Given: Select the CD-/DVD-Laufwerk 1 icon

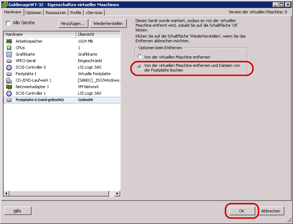Looking at the screenshot, I should pos(9,80).
